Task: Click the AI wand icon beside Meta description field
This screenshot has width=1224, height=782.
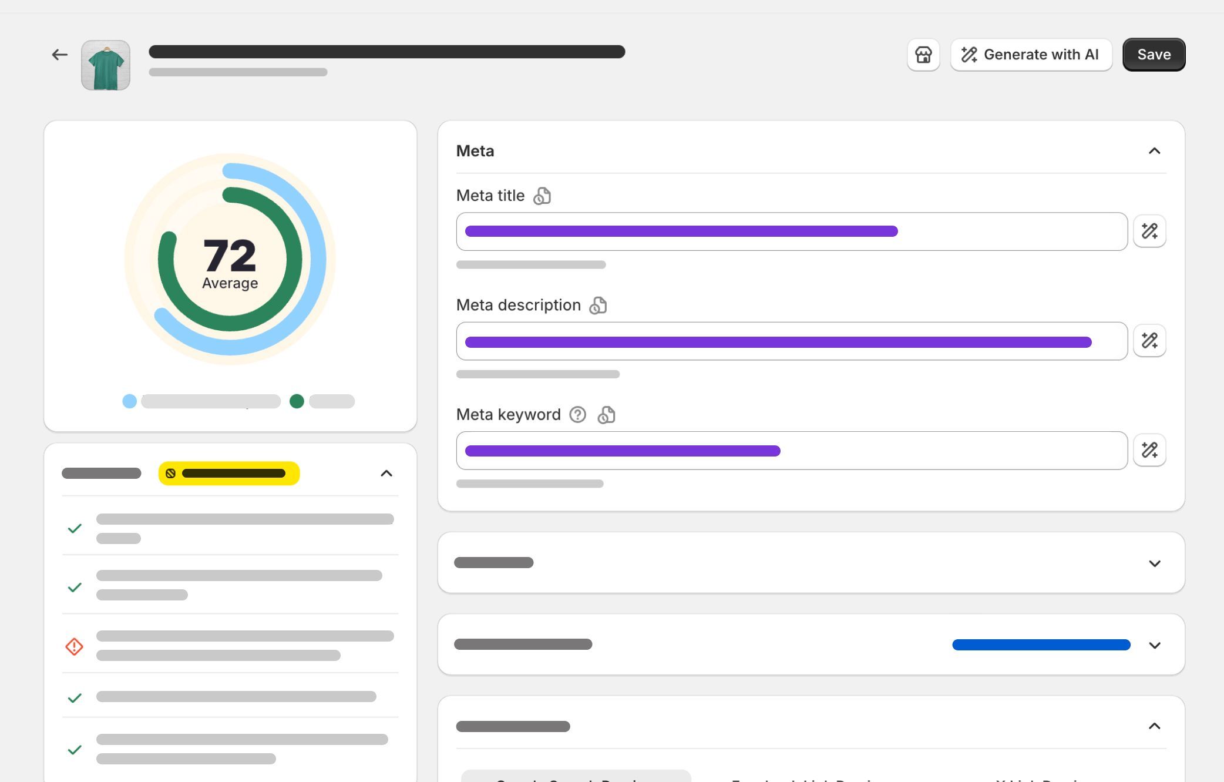Action: pos(1149,340)
